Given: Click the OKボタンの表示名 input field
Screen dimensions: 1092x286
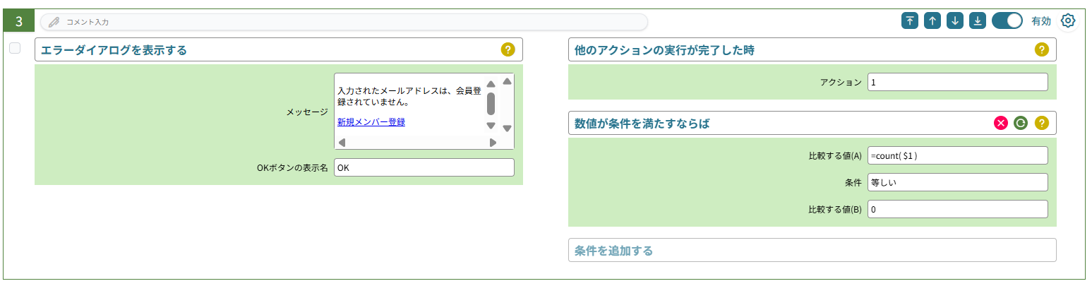Looking at the screenshot, I should coord(424,167).
